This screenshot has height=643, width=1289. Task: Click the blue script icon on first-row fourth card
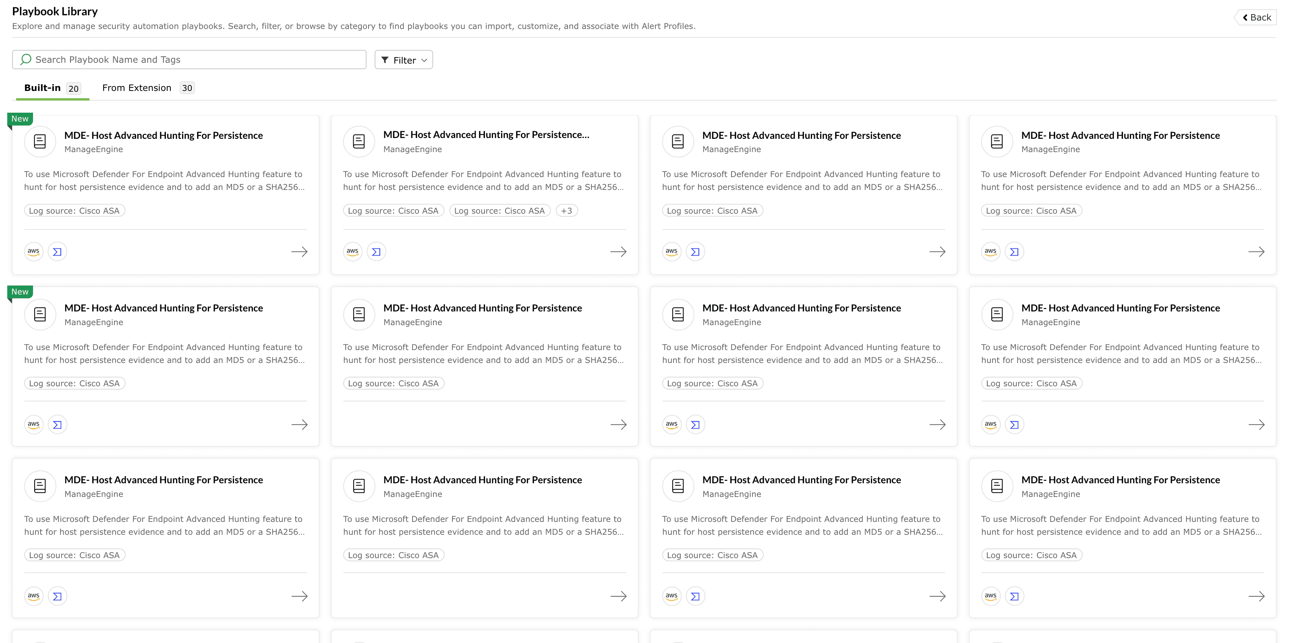pyautogui.click(x=1014, y=251)
